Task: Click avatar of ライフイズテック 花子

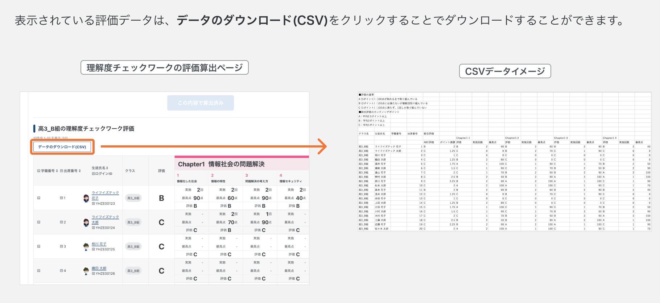Action: point(86,198)
